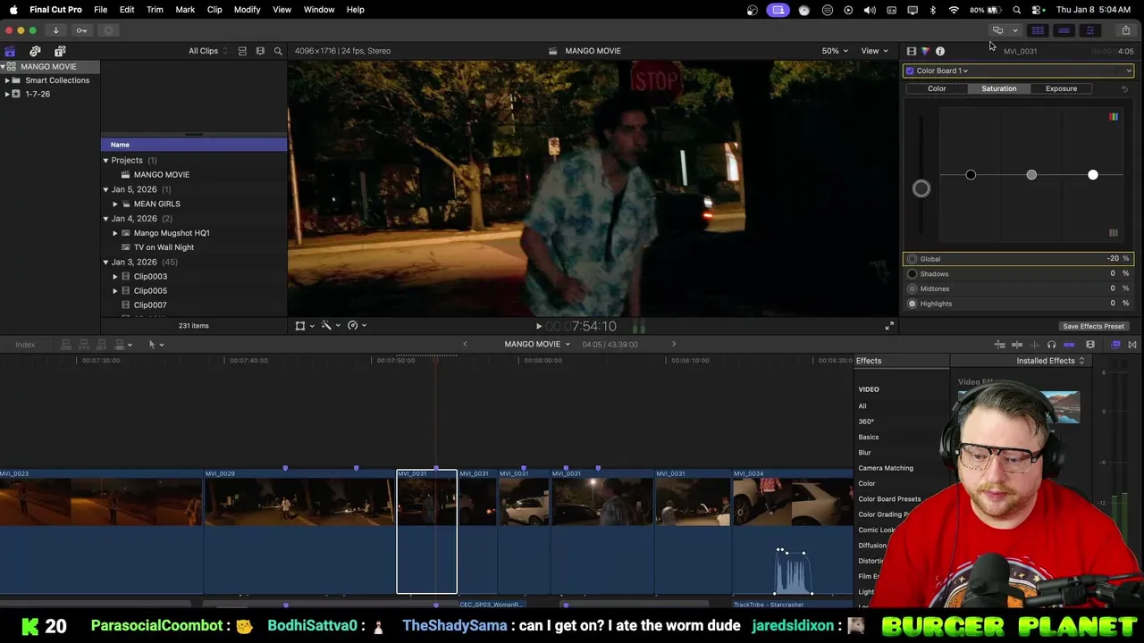Select the All video effects category
This screenshot has width=1144, height=643.
862,406
